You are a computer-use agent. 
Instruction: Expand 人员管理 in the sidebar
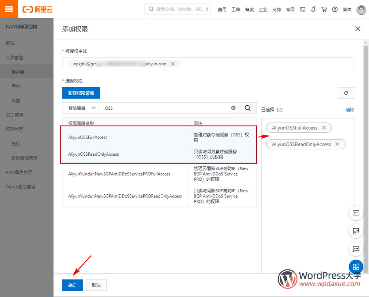point(14,57)
